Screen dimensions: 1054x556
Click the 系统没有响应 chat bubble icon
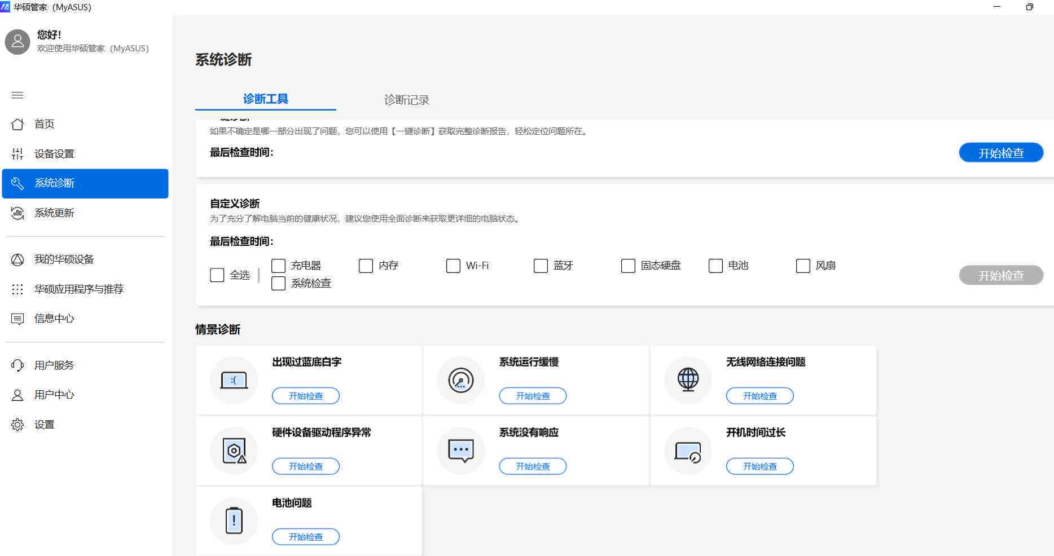point(461,451)
